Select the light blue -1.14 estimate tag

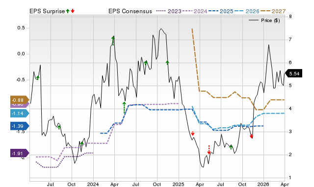(x=20, y=114)
